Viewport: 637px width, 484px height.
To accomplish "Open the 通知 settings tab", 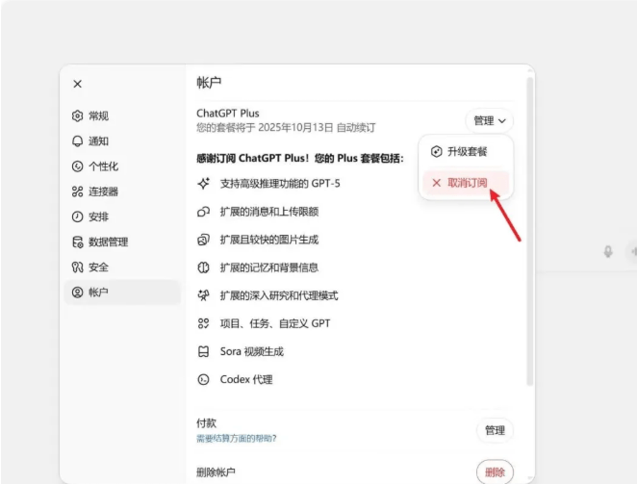I will pos(122,141).
